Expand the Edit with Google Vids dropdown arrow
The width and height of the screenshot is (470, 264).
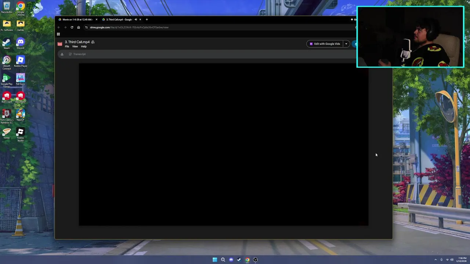pos(346,44)
